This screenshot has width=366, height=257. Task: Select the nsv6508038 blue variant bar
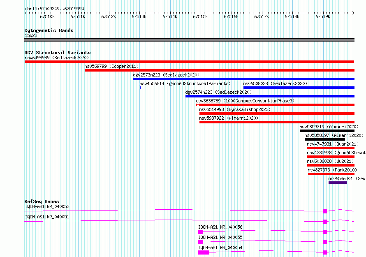point(299,88)
